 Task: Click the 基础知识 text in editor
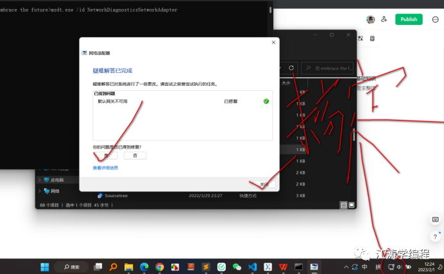[366, 78]
